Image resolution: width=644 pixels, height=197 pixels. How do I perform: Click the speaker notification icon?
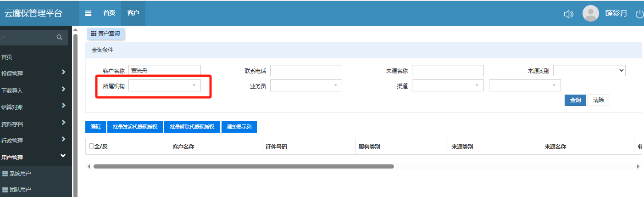[568, 14]
